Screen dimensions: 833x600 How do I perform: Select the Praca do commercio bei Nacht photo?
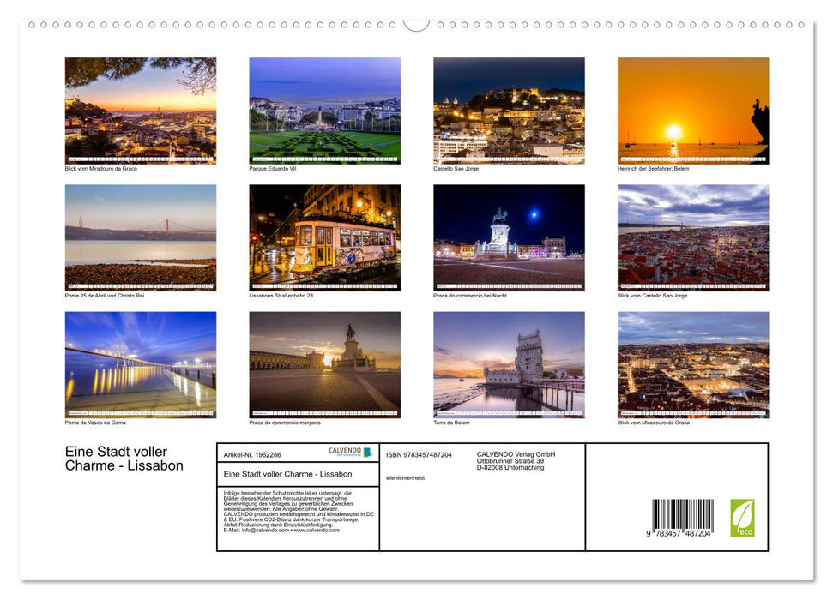(x=509, y=237)
